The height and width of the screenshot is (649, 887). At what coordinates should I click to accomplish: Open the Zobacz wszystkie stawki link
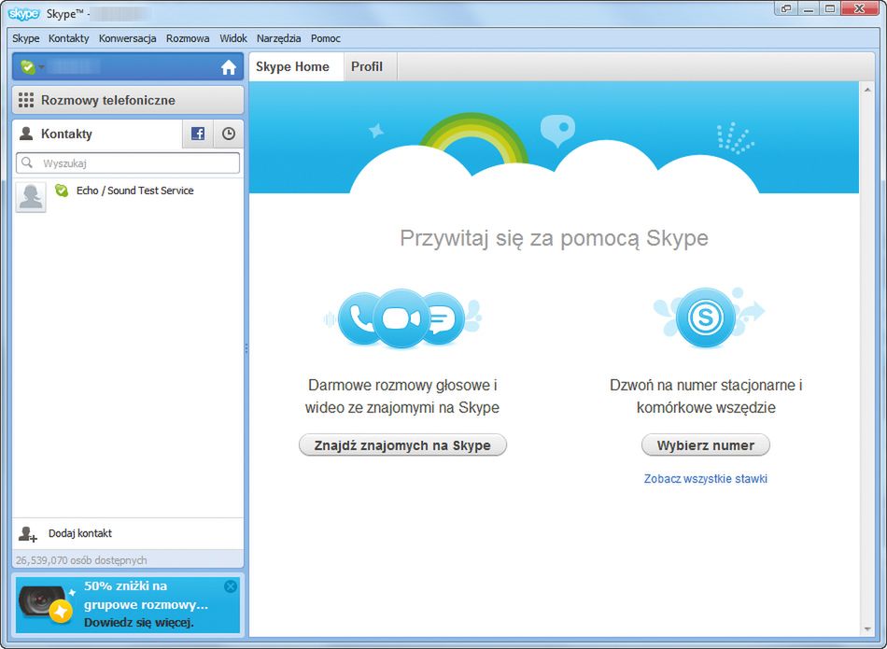pos(706,479)
